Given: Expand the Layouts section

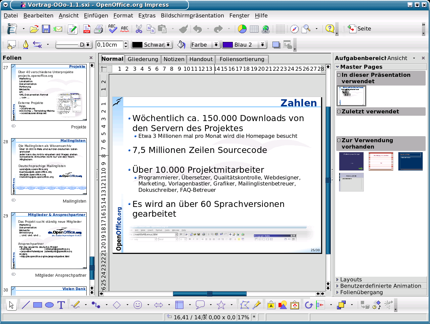Looking at the screenshot, I should pyautogui.click(x=381, y=279).
